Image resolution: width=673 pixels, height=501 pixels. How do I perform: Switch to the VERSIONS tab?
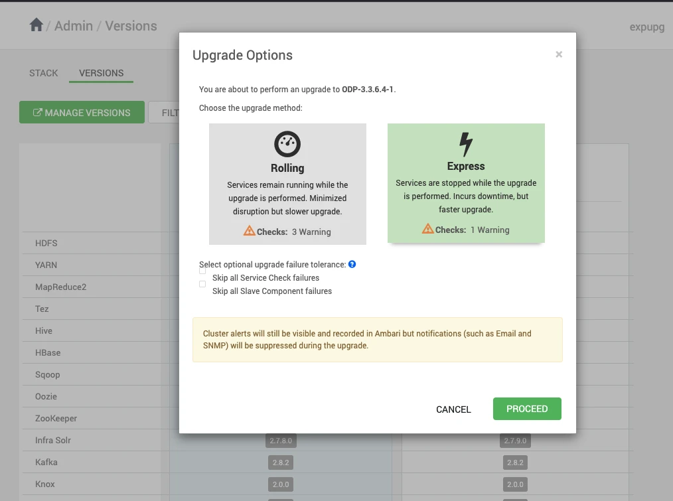102,73
